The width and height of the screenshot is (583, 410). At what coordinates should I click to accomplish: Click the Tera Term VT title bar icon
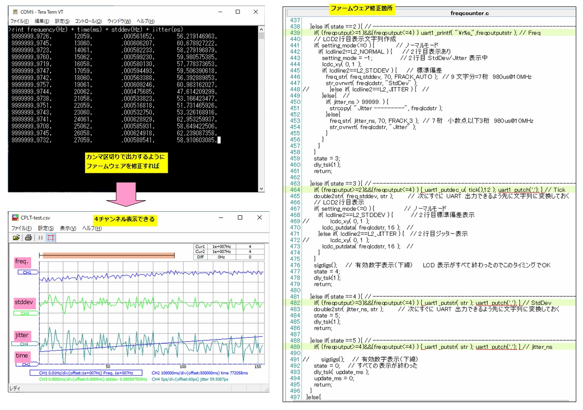click(x=14, y=11)
